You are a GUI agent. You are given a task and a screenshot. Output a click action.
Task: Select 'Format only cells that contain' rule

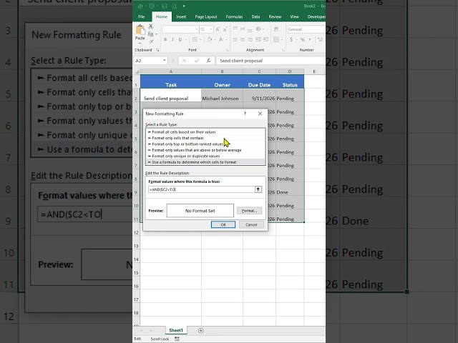[x=205, y=138]
